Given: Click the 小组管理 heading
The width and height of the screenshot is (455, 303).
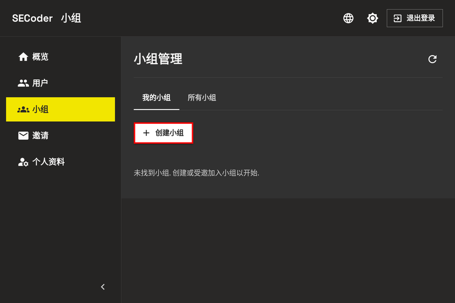Looking at the screenshot, I should coord(158,59).
